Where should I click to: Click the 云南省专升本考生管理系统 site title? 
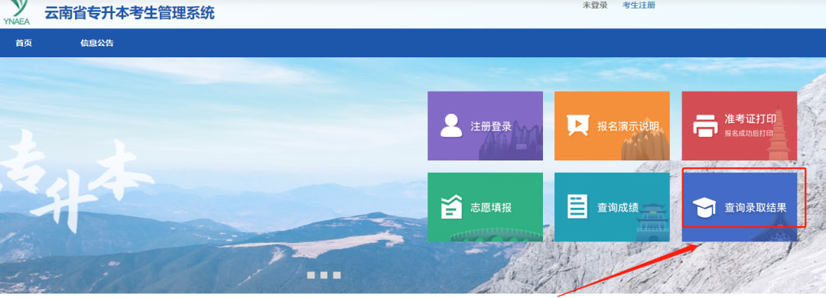pos(129,13)
